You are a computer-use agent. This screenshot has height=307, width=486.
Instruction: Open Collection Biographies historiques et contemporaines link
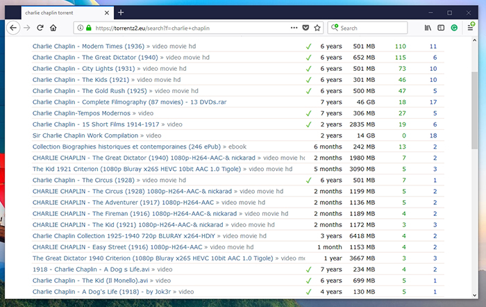tap(126, 147)
